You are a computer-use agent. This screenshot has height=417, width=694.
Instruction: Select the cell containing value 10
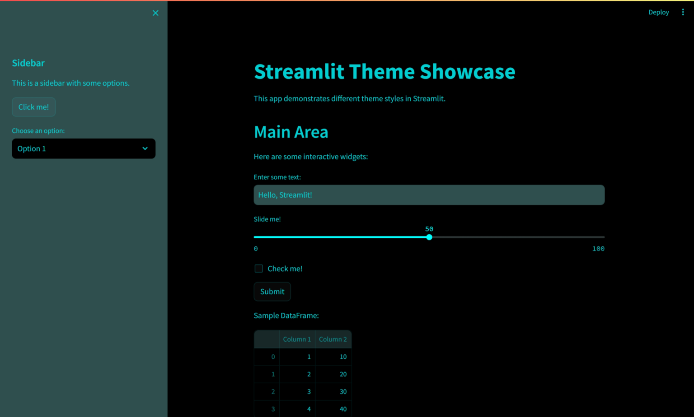click(x=333, y=357)
